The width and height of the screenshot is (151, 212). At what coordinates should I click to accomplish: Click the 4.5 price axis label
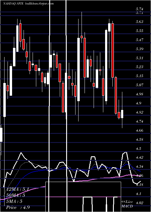click(139, 148)
